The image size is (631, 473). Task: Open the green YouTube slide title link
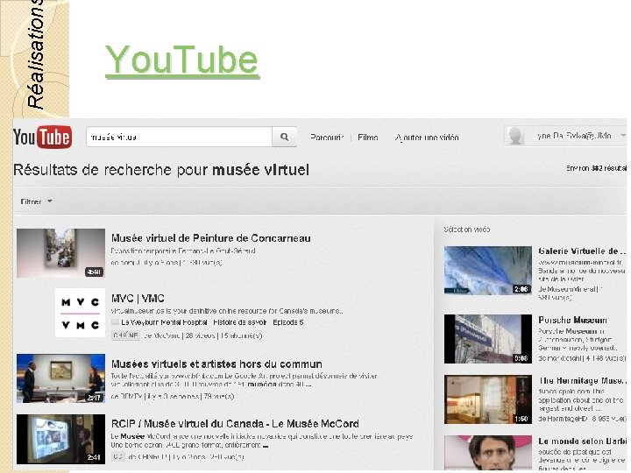[x=182, y=60]
